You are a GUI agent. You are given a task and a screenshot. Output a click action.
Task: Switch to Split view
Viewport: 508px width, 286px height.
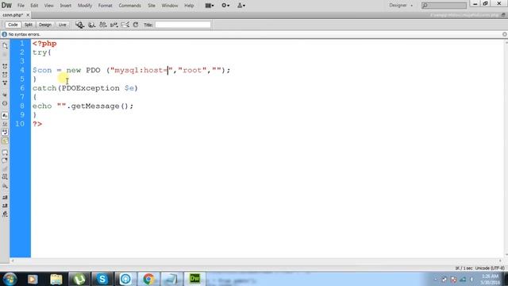(29, 25)
